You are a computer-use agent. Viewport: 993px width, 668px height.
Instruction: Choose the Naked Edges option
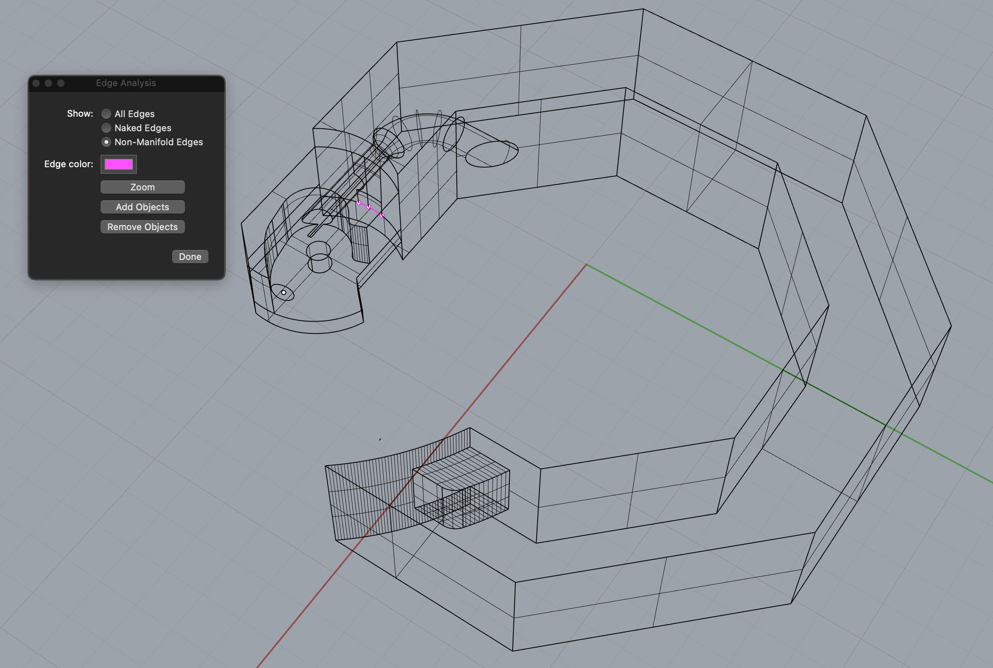pos(106,128)
